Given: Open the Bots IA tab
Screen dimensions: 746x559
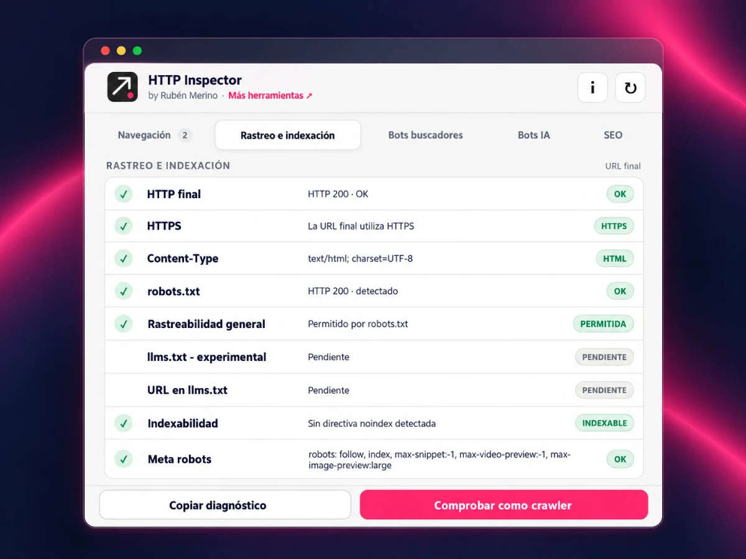Looking at the screenshot, I should coord(534,135).
